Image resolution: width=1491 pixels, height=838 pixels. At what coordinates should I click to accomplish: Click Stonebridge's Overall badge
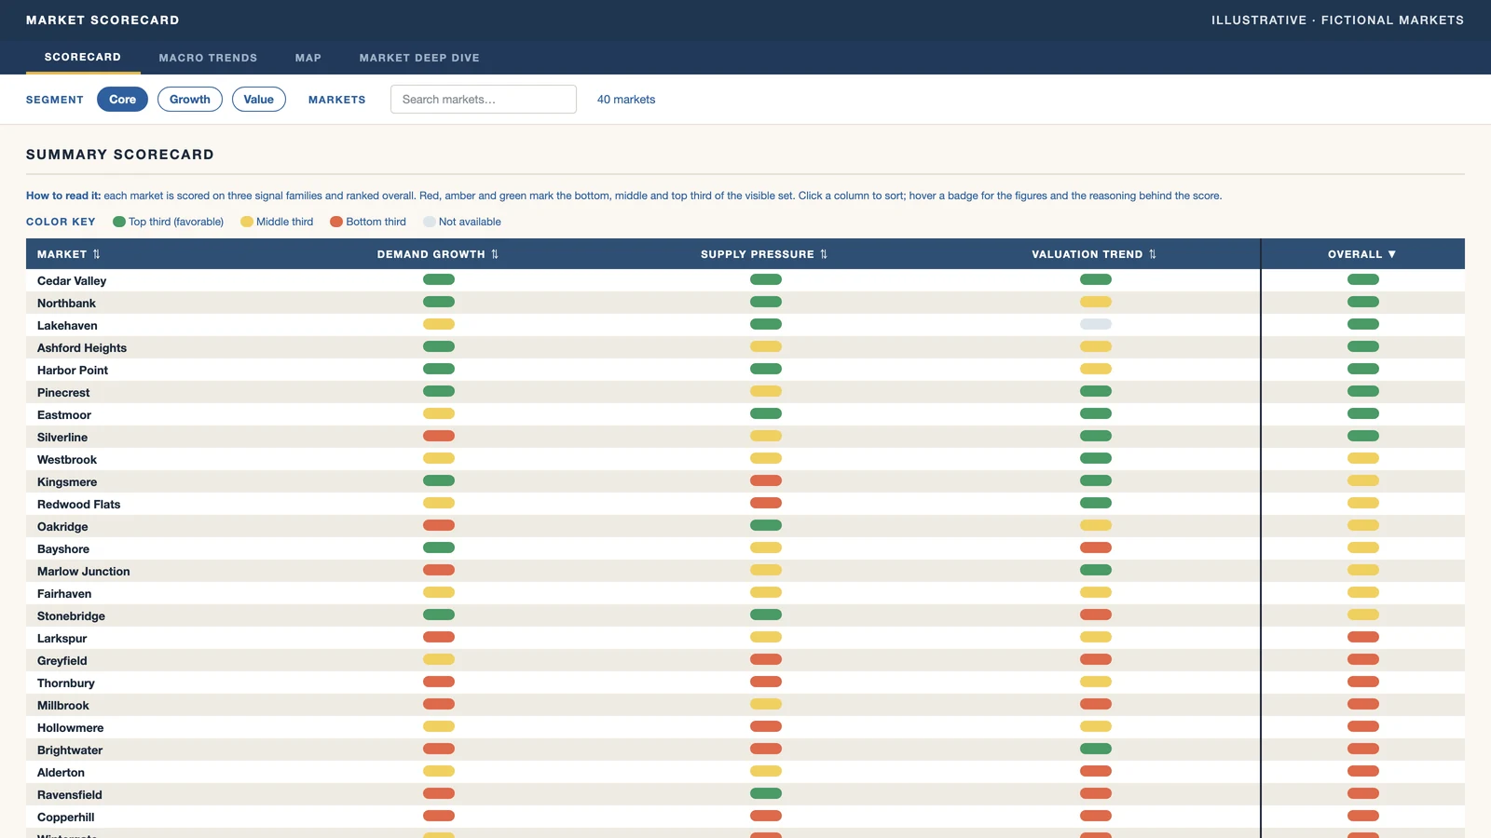coord(1363,615)
